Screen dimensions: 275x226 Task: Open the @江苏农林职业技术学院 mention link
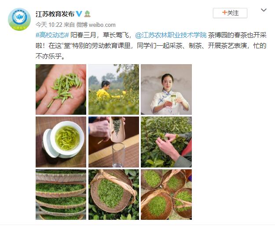pyautogui.click(x=171, y=35)
